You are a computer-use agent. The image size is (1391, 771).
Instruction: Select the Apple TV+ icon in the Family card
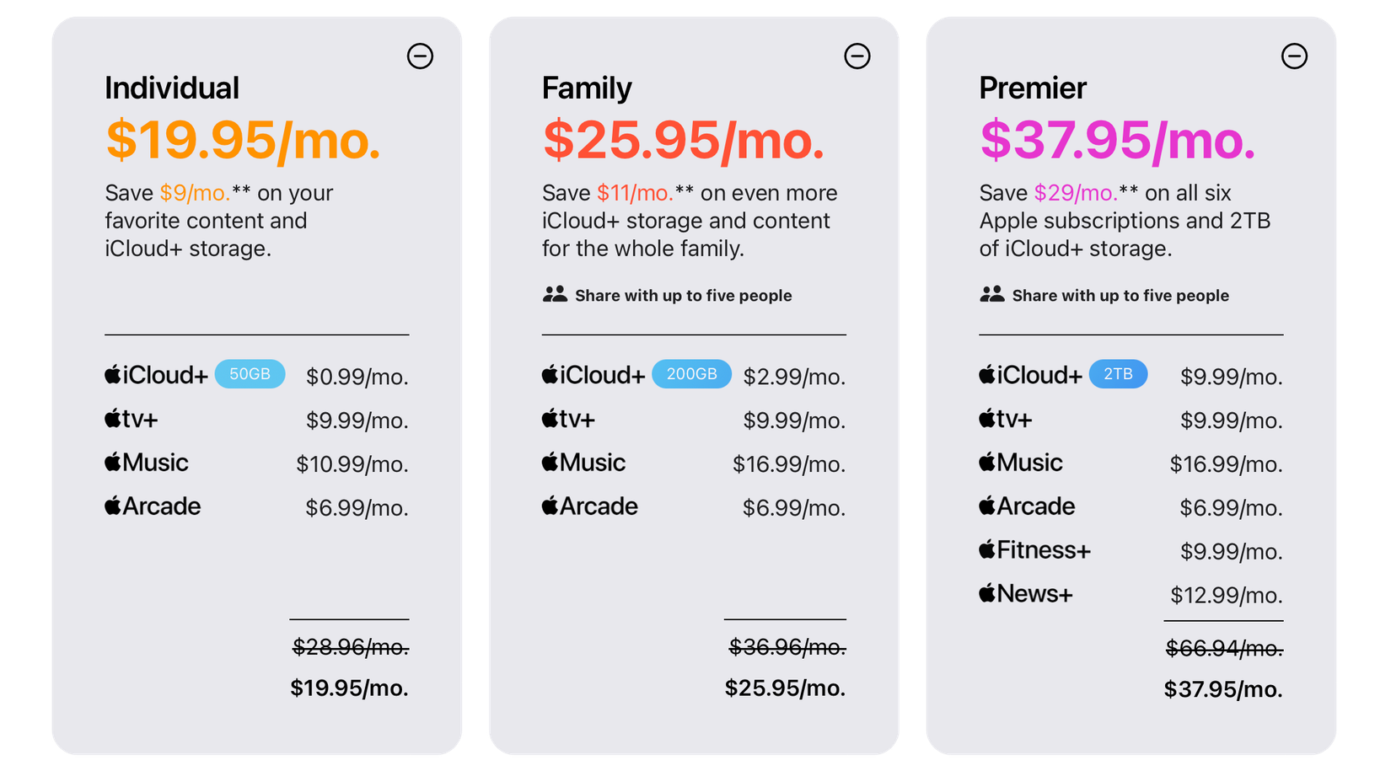click(x=549, y=417)
